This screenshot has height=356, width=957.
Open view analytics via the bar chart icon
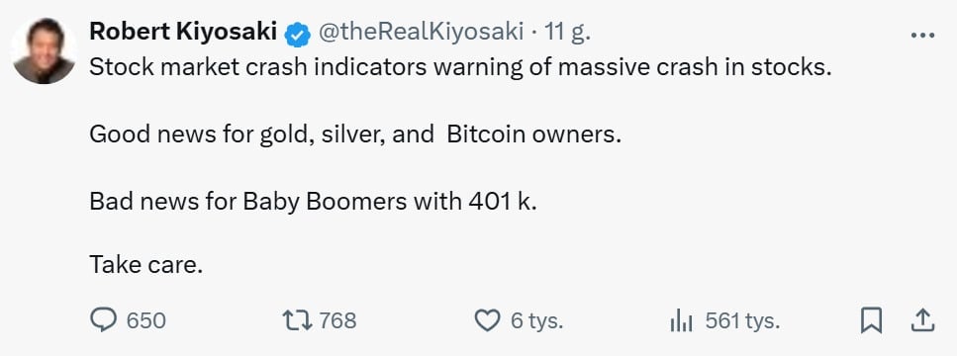point(681,320)
